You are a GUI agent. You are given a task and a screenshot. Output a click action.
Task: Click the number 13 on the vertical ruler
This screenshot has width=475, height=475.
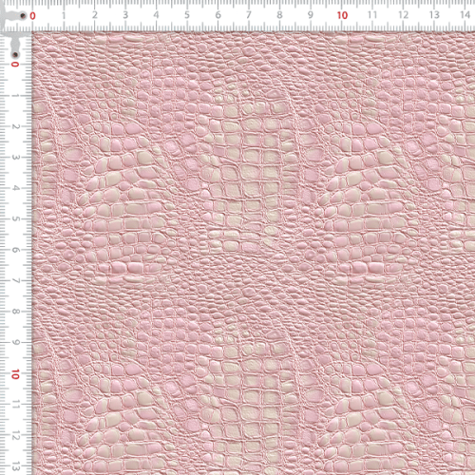[15, 466]
